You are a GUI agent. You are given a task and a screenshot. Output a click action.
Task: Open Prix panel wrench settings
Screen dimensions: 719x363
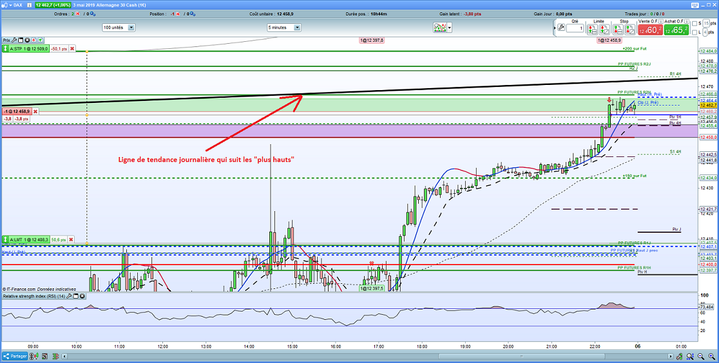click(x=14, y=41)
